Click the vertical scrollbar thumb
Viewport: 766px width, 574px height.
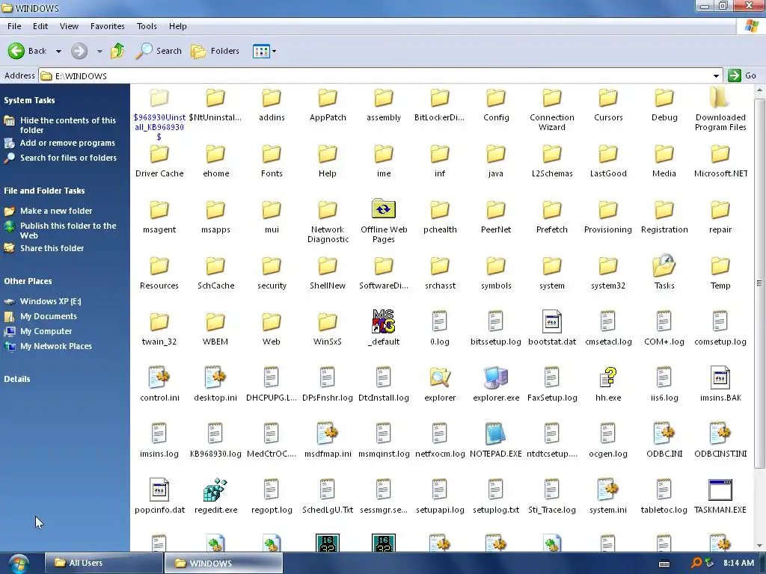click(759, 283)
